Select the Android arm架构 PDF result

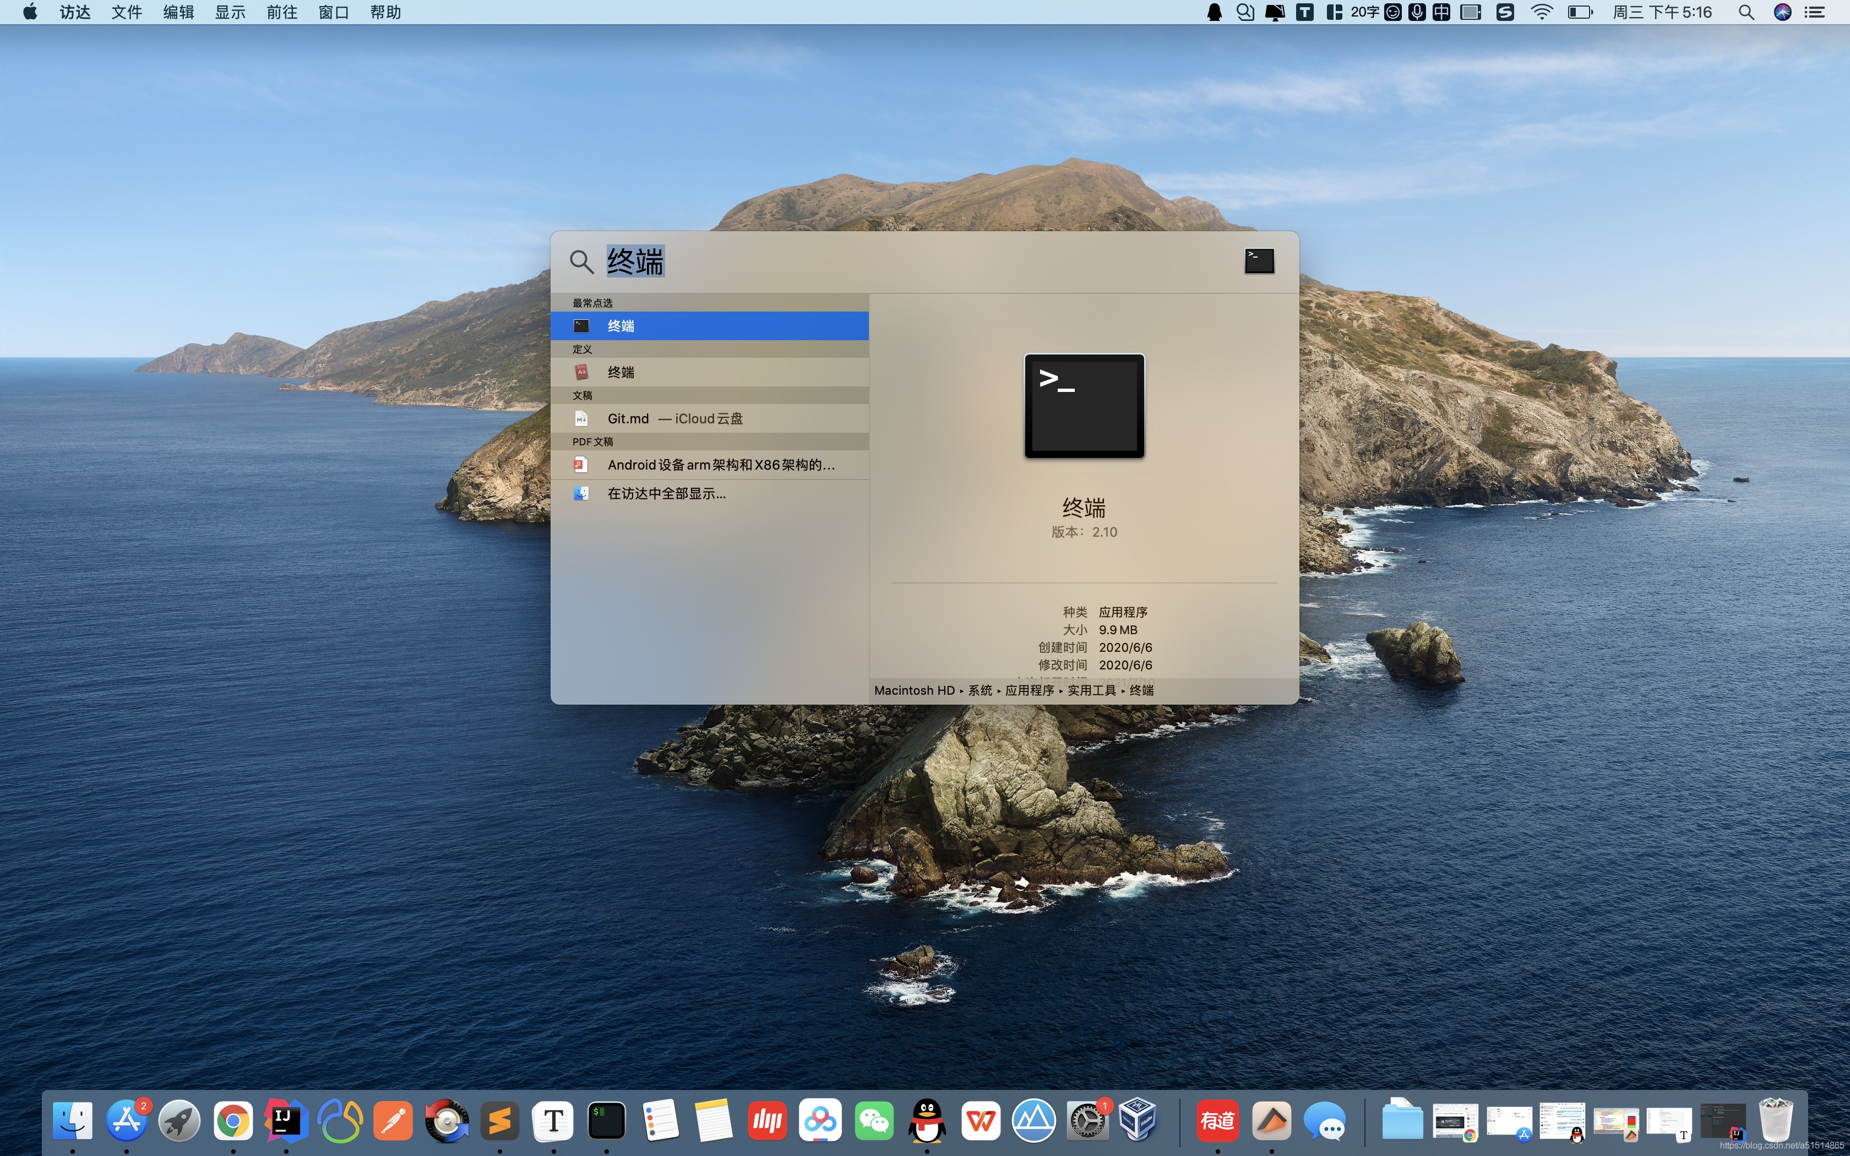pyautogui.click(x=708, y=465)
